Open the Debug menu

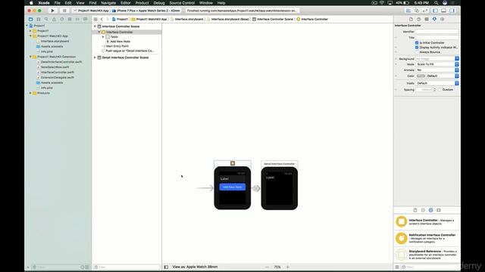(159, 3)
